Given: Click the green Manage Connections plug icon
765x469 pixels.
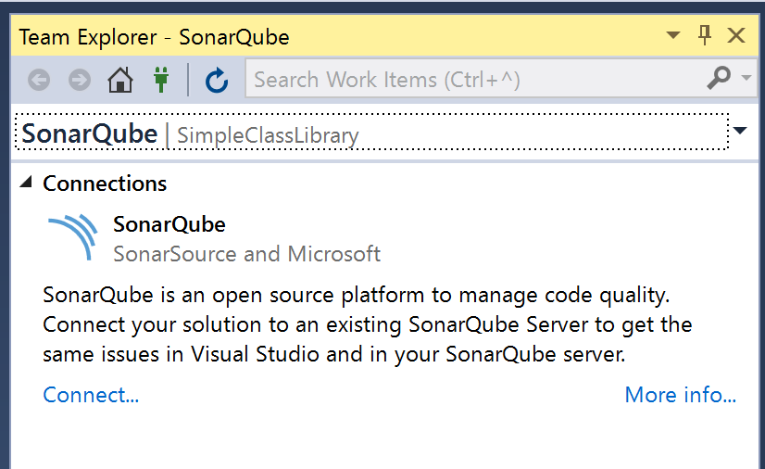Looking at the screenshot, I should pyautogui.click(x=161, y=80).
